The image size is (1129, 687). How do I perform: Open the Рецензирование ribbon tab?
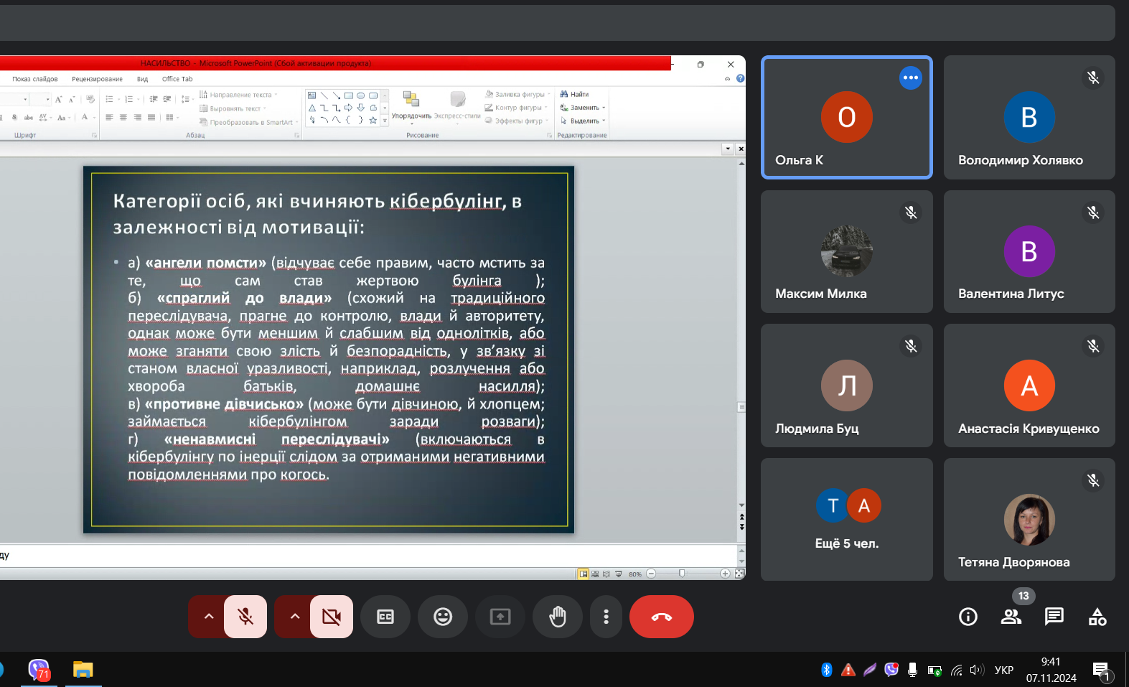pyautogui.click(x=97, y=79)
